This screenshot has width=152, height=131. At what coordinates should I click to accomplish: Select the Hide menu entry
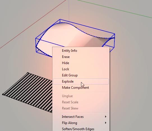81,63
